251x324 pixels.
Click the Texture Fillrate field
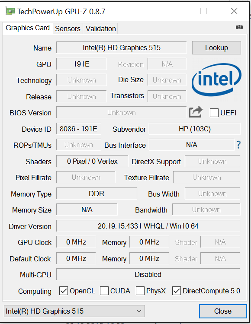tap(207, 177)
